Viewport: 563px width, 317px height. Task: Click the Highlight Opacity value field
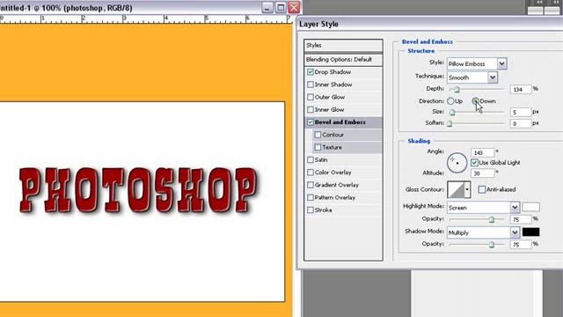(x=521, y=219)
